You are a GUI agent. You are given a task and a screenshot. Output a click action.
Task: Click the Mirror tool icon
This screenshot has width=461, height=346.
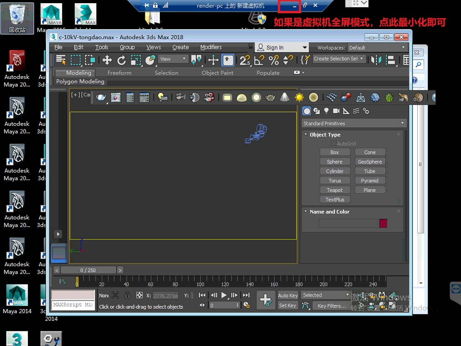coord(376,60)
